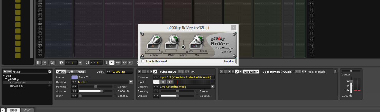Show the DLY column
Image resolution: width=380 pixels, height=112 pixels.
(124, 63)
